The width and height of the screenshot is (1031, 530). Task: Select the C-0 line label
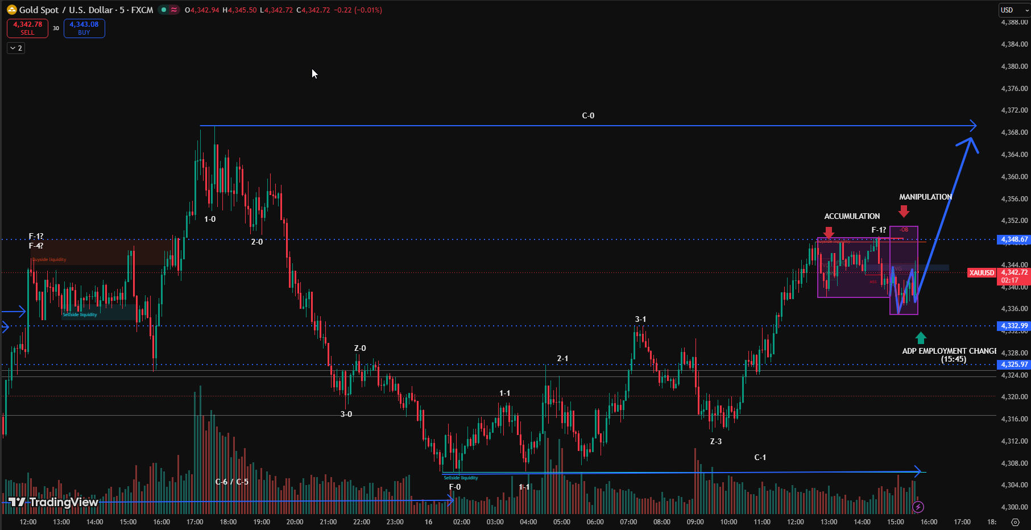[588, 115]
